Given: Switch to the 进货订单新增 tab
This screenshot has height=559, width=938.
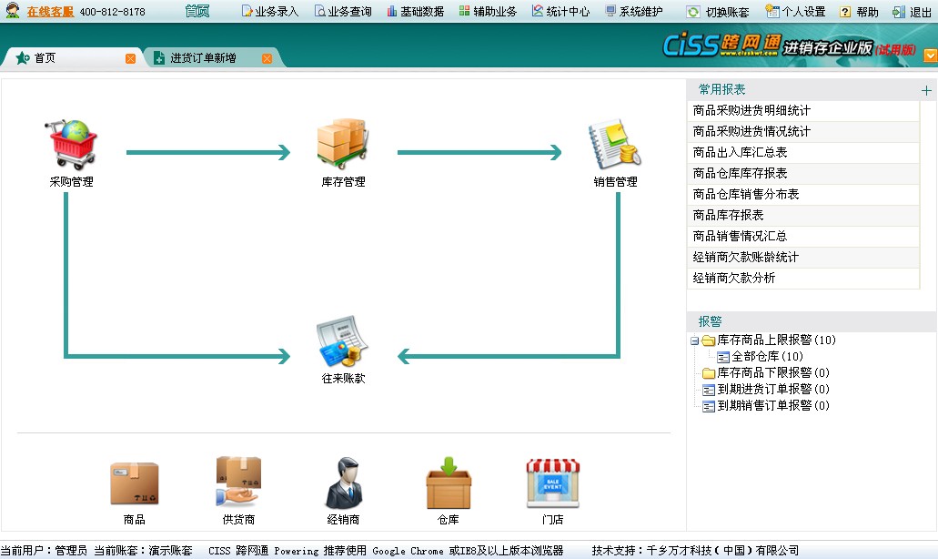Looking at the screenshot, I should 203,58.
